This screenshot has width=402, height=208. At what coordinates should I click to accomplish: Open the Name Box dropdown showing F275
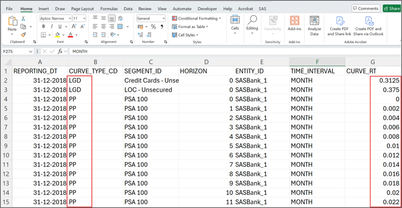(x=31, y=52)
